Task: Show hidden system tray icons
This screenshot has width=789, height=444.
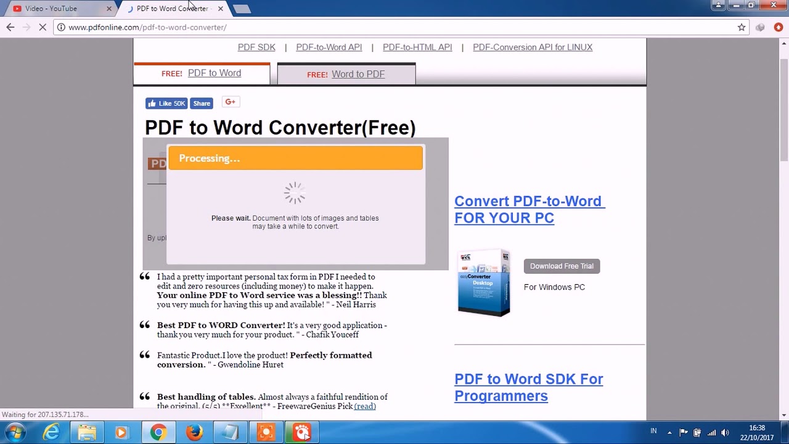Action: point(670,433)
